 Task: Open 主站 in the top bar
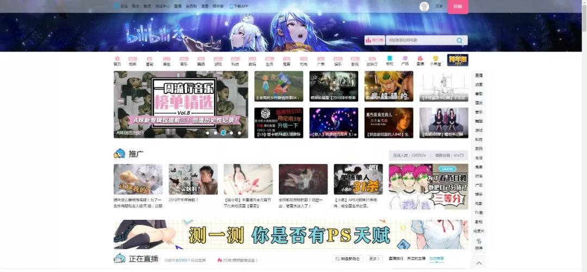click(121, 7)
